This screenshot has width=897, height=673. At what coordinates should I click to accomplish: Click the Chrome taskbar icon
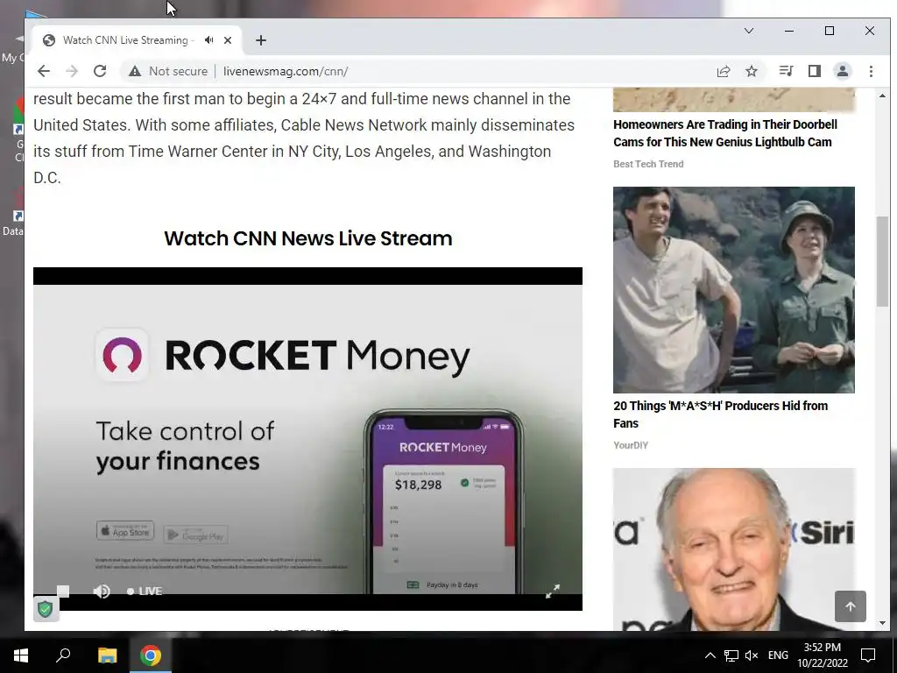151,655
